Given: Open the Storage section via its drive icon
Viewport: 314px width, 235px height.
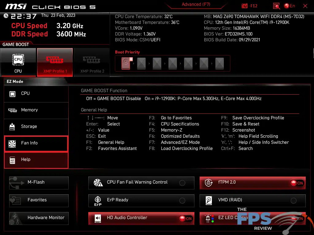Looking at the screenshot, I should (x=12, y=127).
